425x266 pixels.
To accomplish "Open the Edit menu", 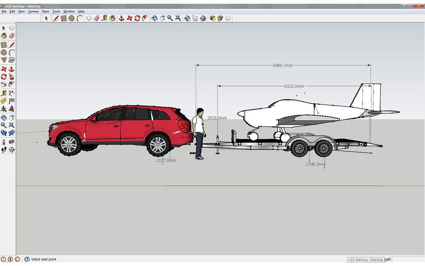I will pos(12,11).
